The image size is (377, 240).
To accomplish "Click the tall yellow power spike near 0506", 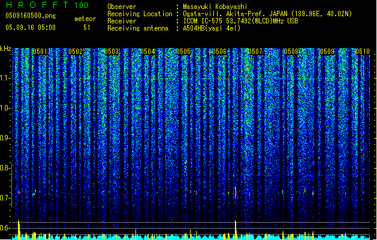I will [236, 230].
